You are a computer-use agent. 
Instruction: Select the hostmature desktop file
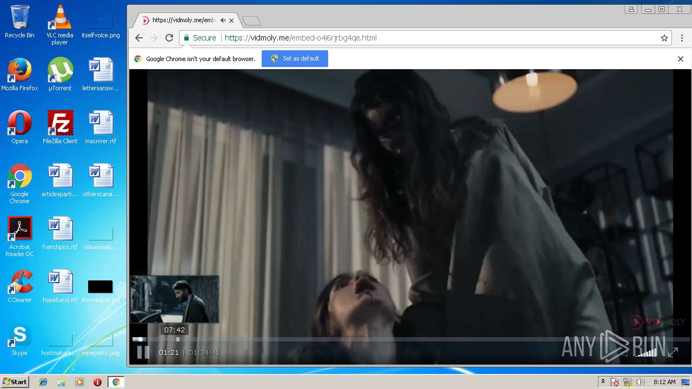60,345
